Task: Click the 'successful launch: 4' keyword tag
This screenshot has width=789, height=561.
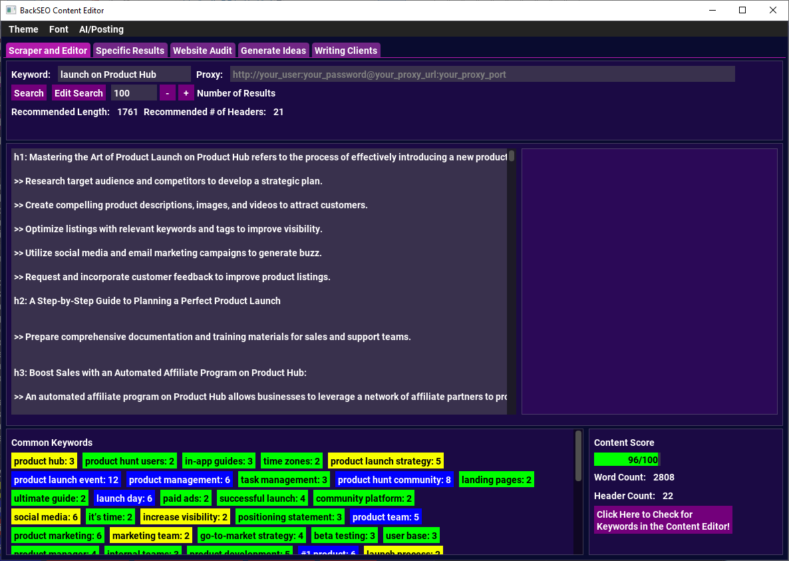Action: click(262, 498)
